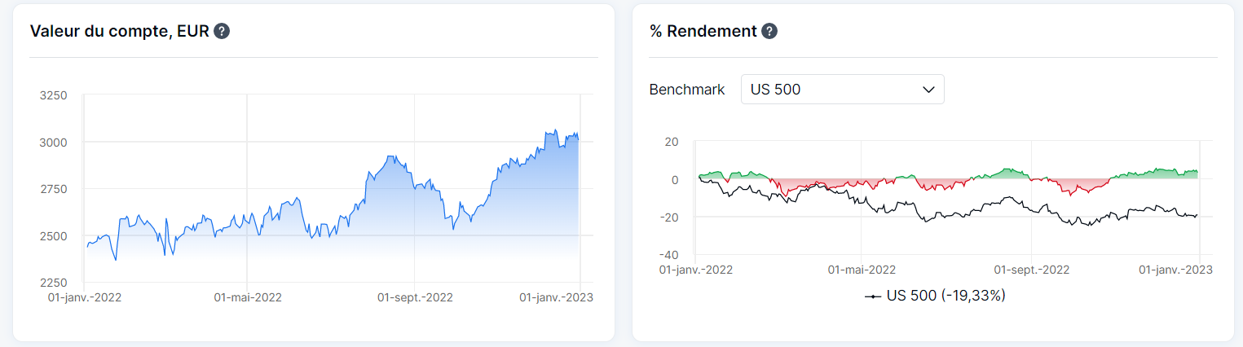Click 01-sept.-2022 on account value chart axis

tap(415, 297)
